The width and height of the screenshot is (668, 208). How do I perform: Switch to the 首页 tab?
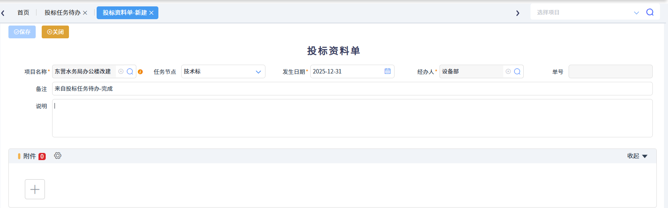point(23,13)
